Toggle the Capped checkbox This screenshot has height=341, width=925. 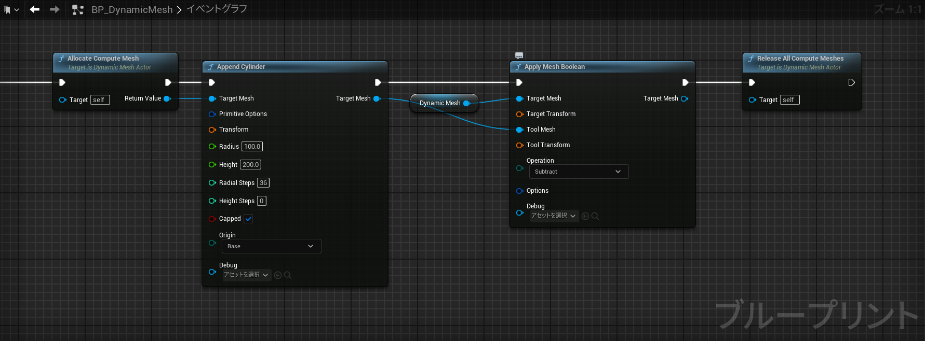[x=248, y=219]
